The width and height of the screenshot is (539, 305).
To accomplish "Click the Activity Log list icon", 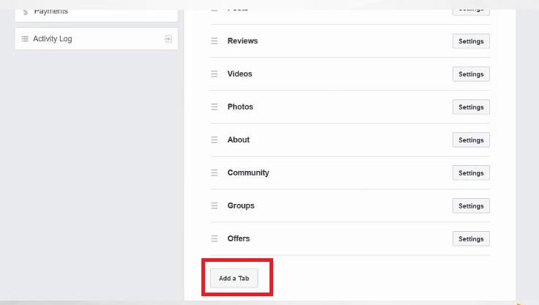I will pyautogui.click(x=25, y=39).
